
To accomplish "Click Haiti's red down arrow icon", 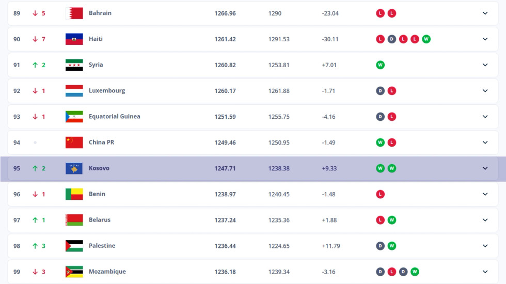I will click(x=35, y=39).
